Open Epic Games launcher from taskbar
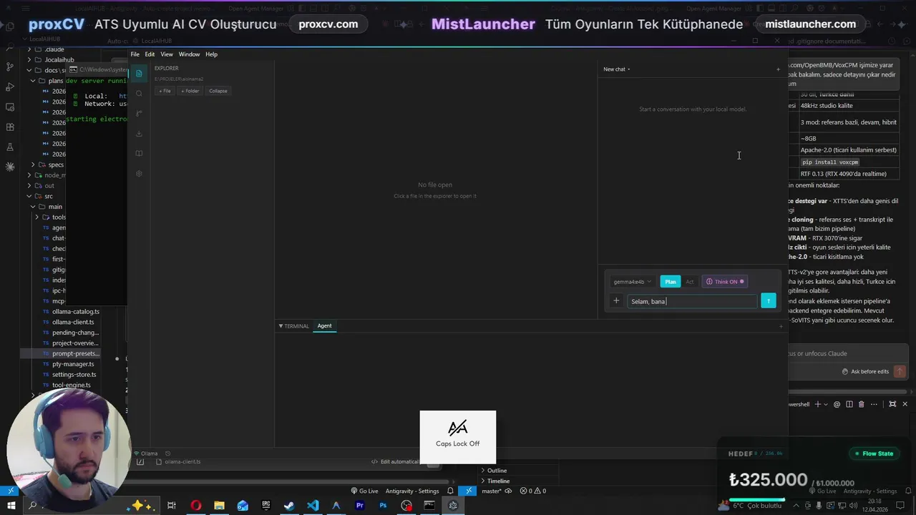916x515 pixels. [266, 506]
